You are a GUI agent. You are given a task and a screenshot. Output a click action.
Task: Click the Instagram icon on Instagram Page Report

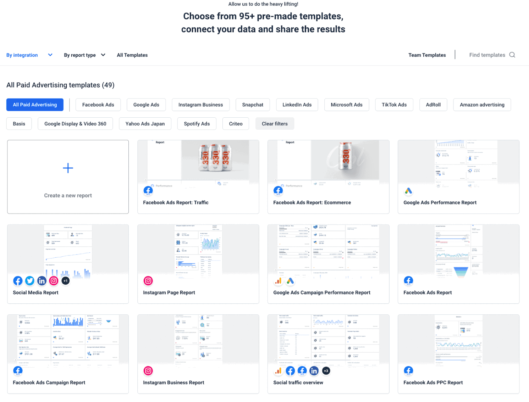tap(148, 280)
